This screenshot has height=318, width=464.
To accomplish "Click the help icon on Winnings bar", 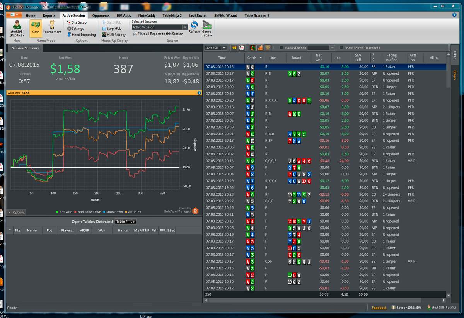I will 200,93.
